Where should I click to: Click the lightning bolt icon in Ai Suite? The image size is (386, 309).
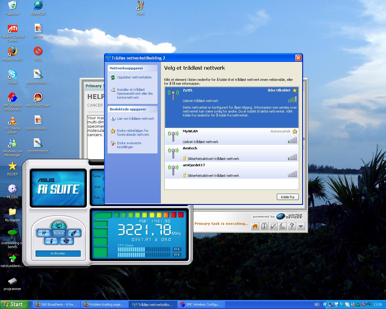[x=52, y=241]
